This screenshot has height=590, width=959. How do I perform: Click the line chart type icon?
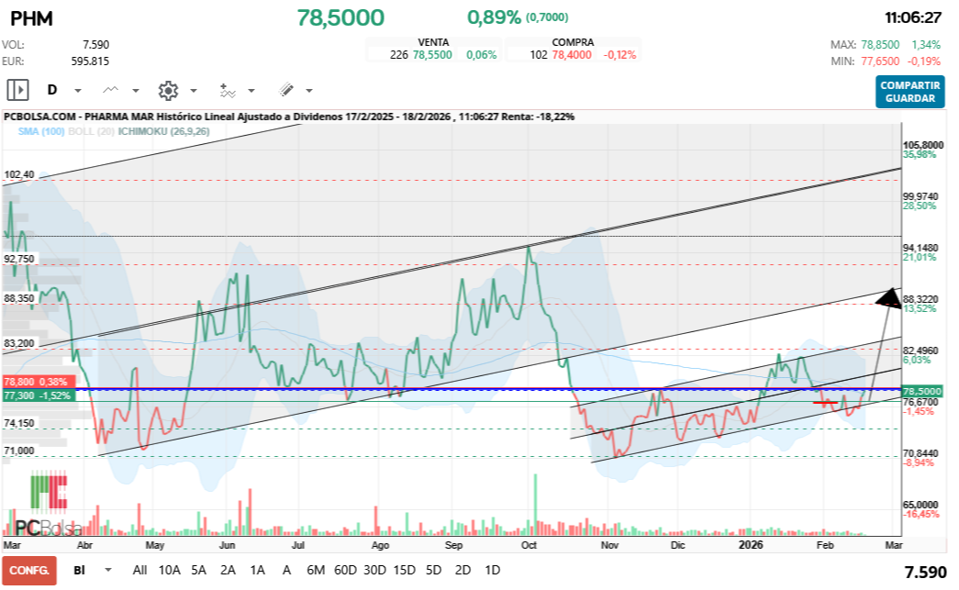[111, 90]
